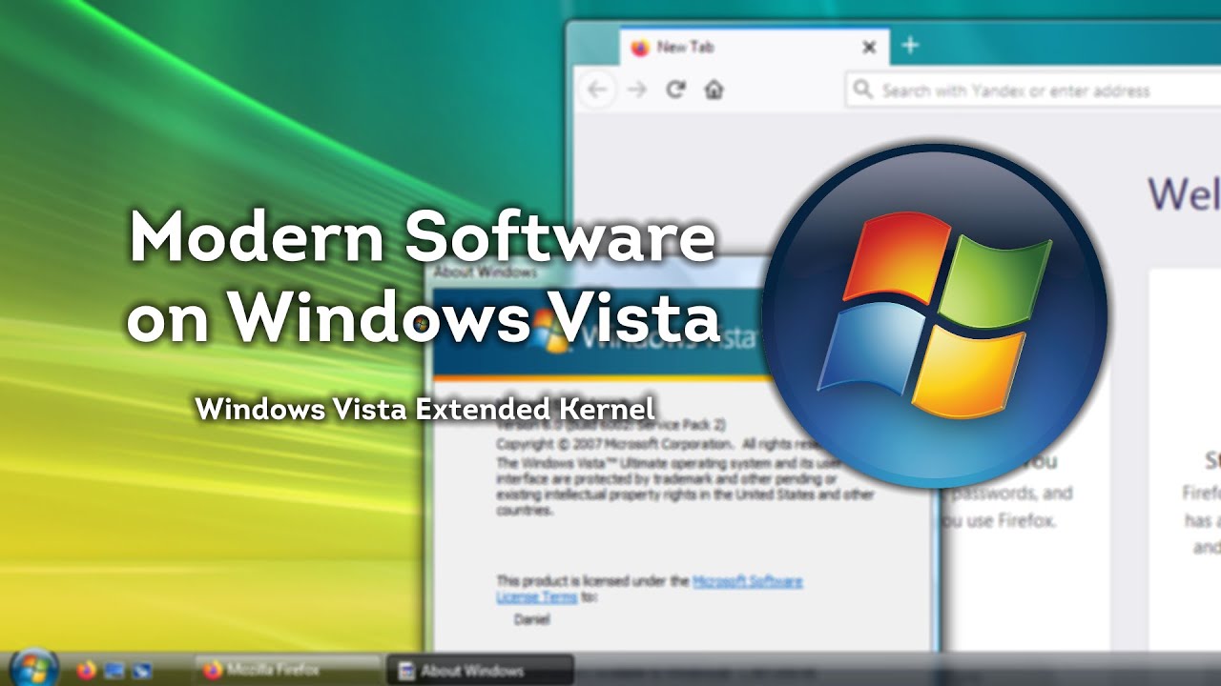This screenshot has height=686, width=1221.
Task: Click the Windows Vista Start orb
Action: point(33,667)
